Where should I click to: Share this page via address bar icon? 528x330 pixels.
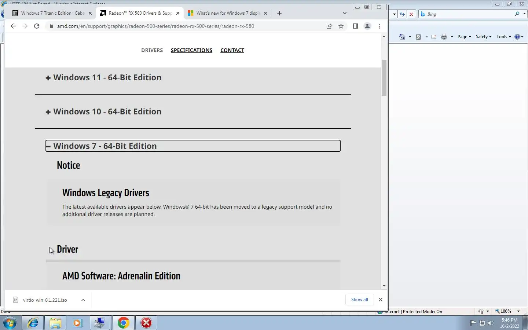tap(329, 26)
